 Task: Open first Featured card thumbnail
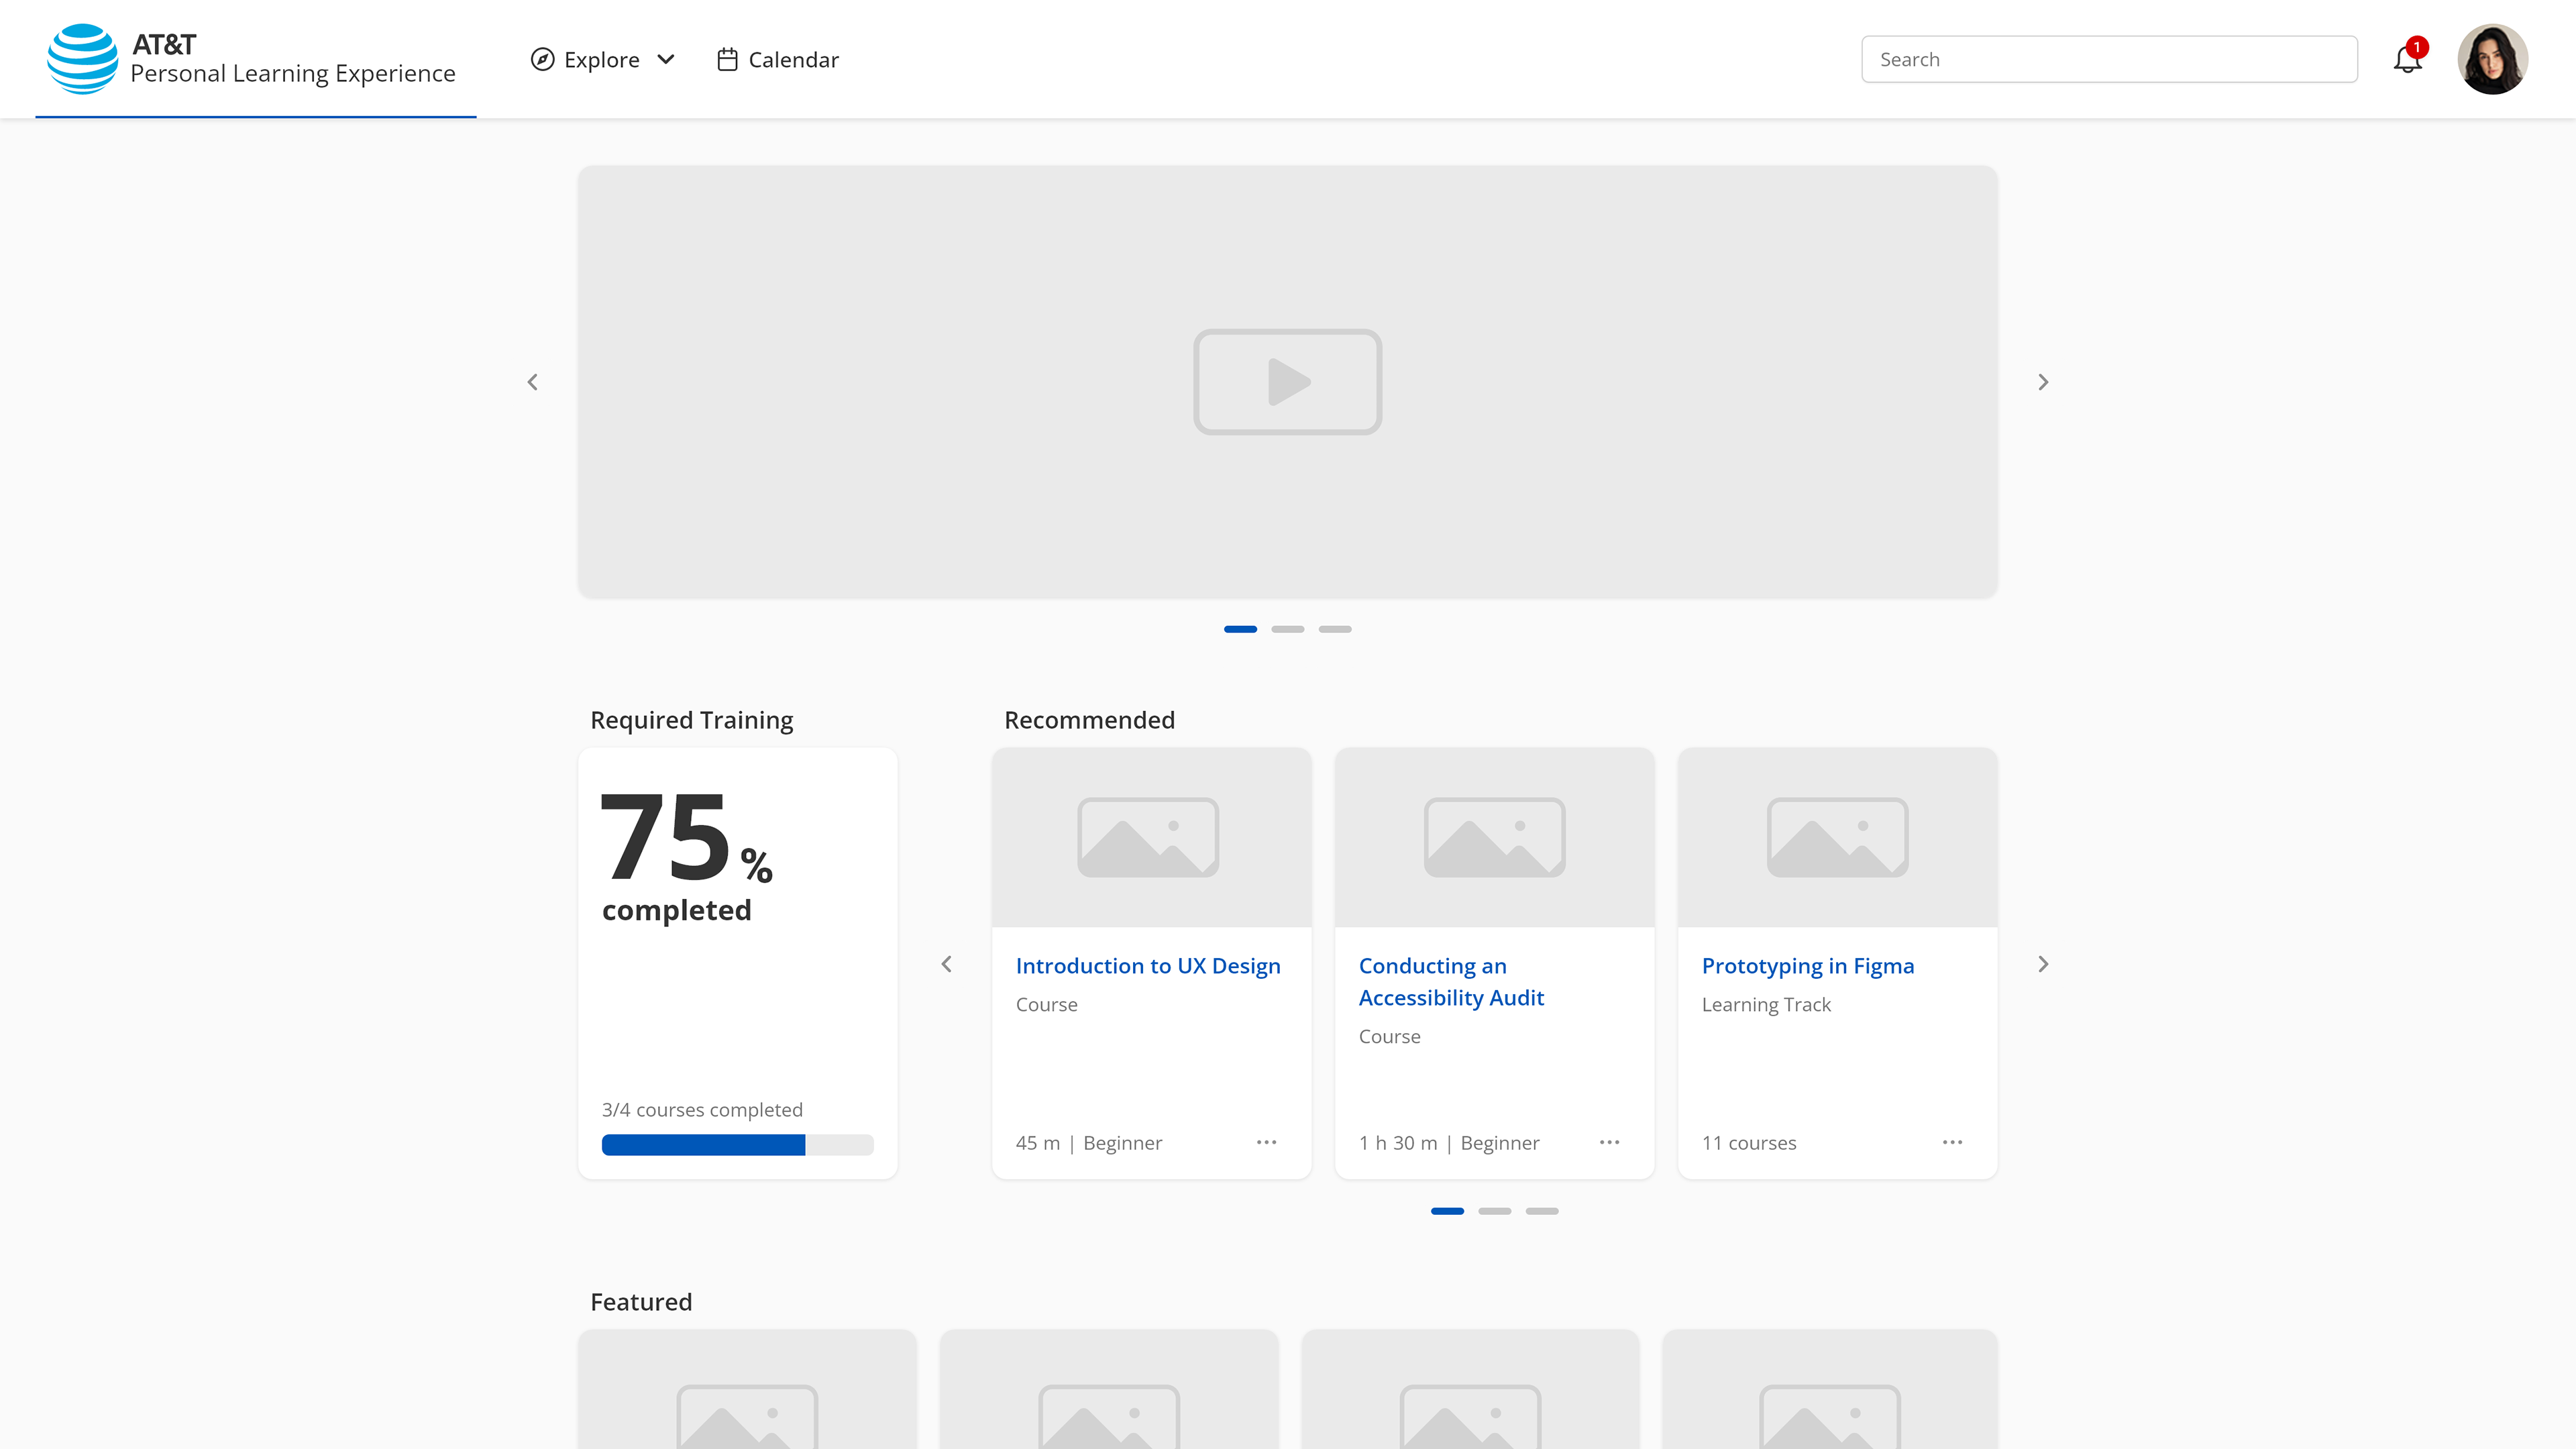(x=747, y=1390)
